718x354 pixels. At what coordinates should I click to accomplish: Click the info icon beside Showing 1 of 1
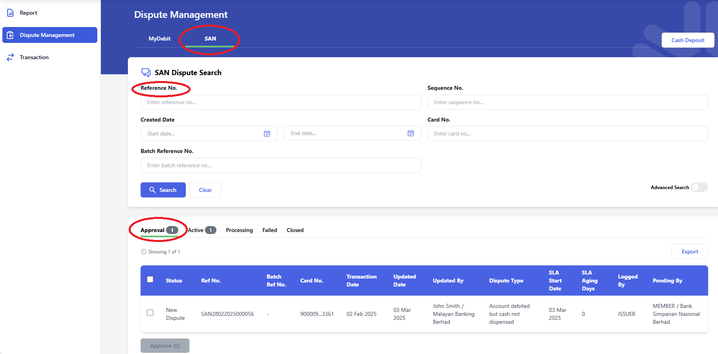tap(144, 251)
